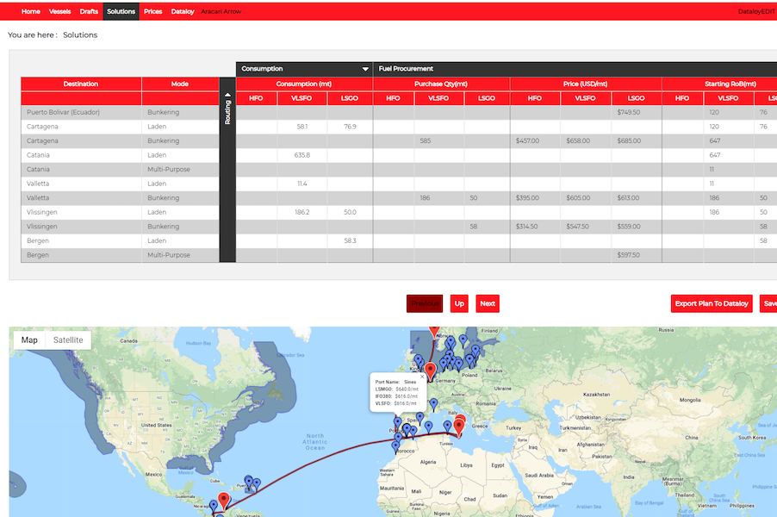Click the Destination column header

coord(81,84)
